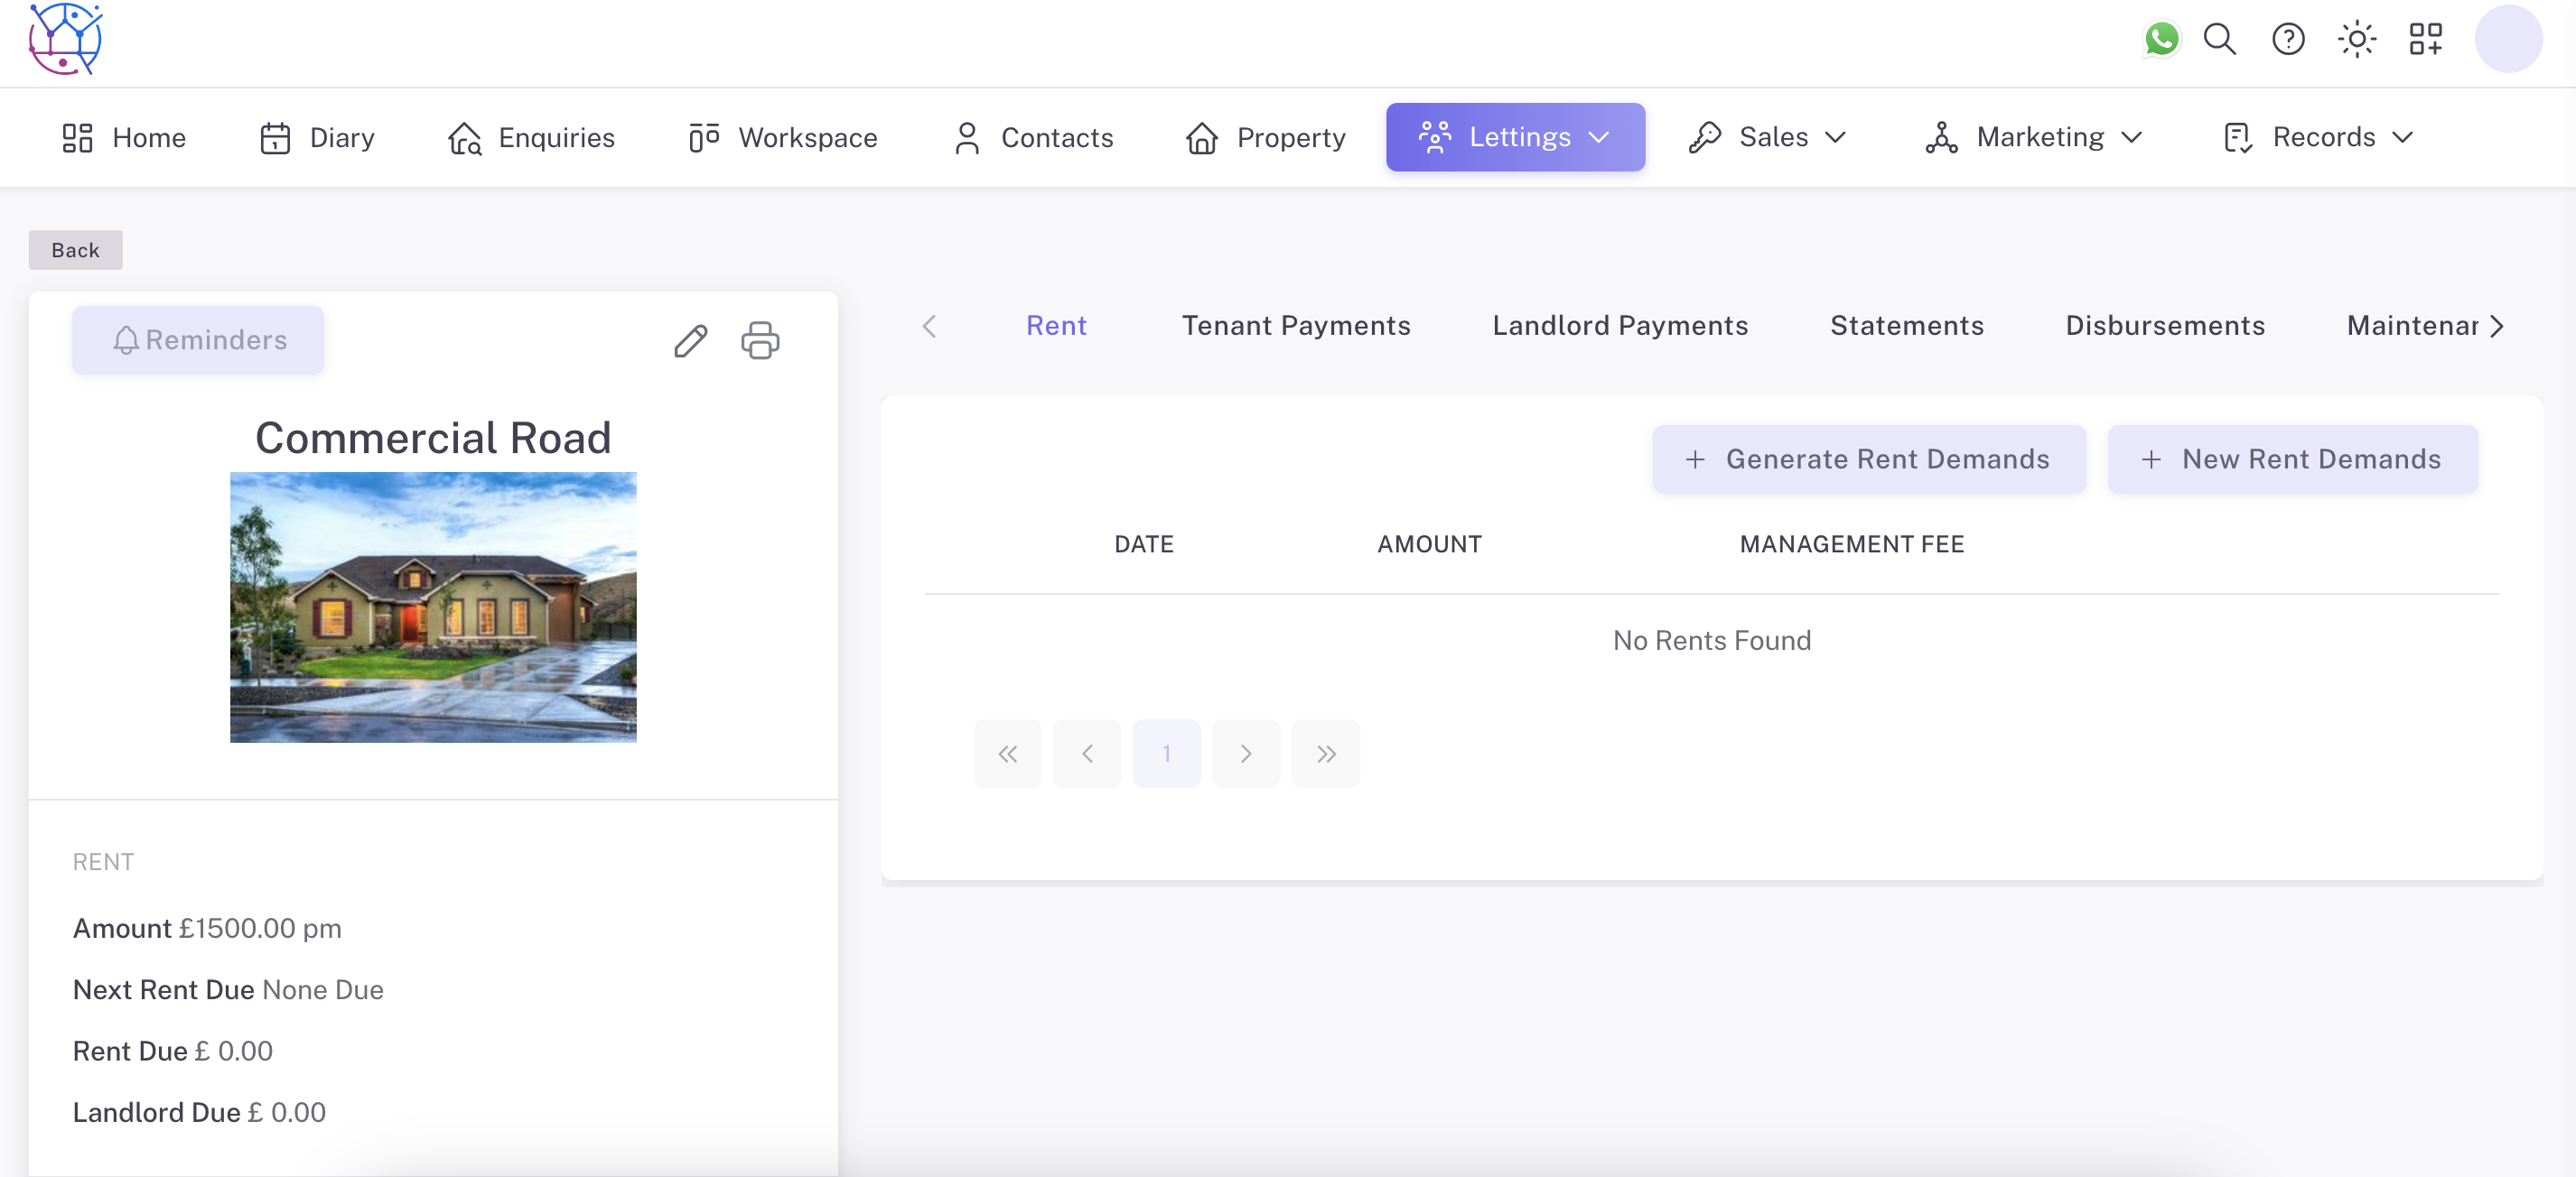Click New Rent Demands button
This screenshot has height=1177, width=2576.
click(x=2291, y=459)
